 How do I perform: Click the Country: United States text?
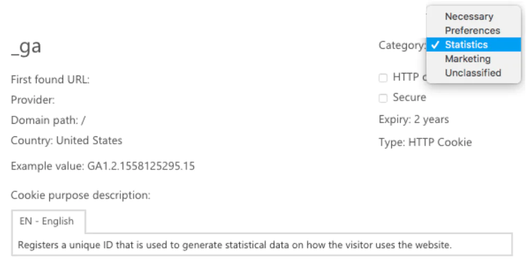[67, 141]
